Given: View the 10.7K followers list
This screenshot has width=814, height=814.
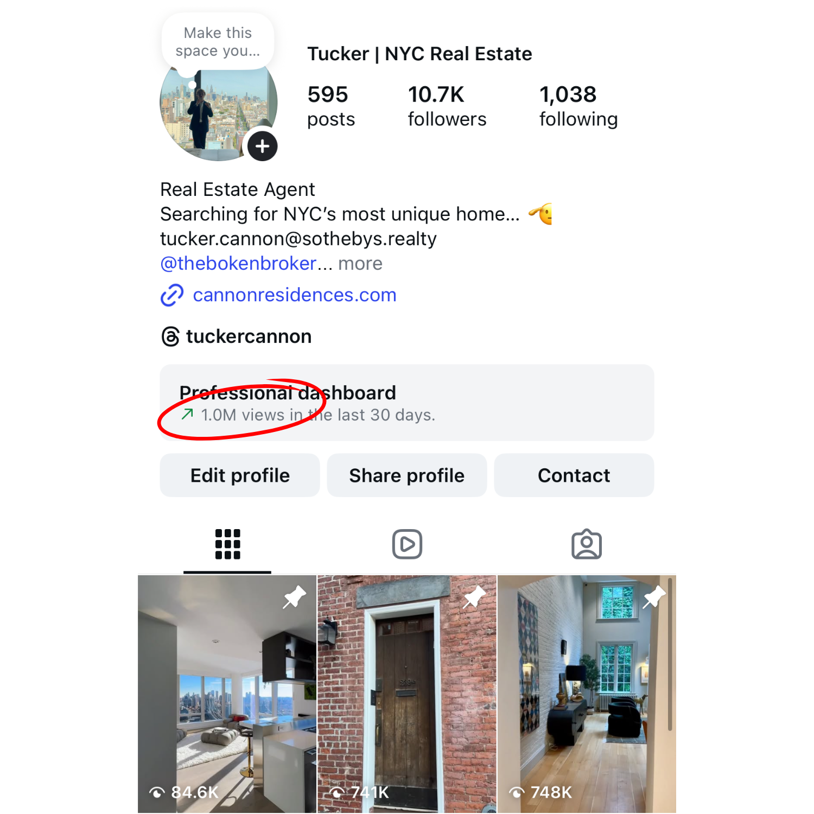Looking at the screenshot, I should (x=447, y=106).
